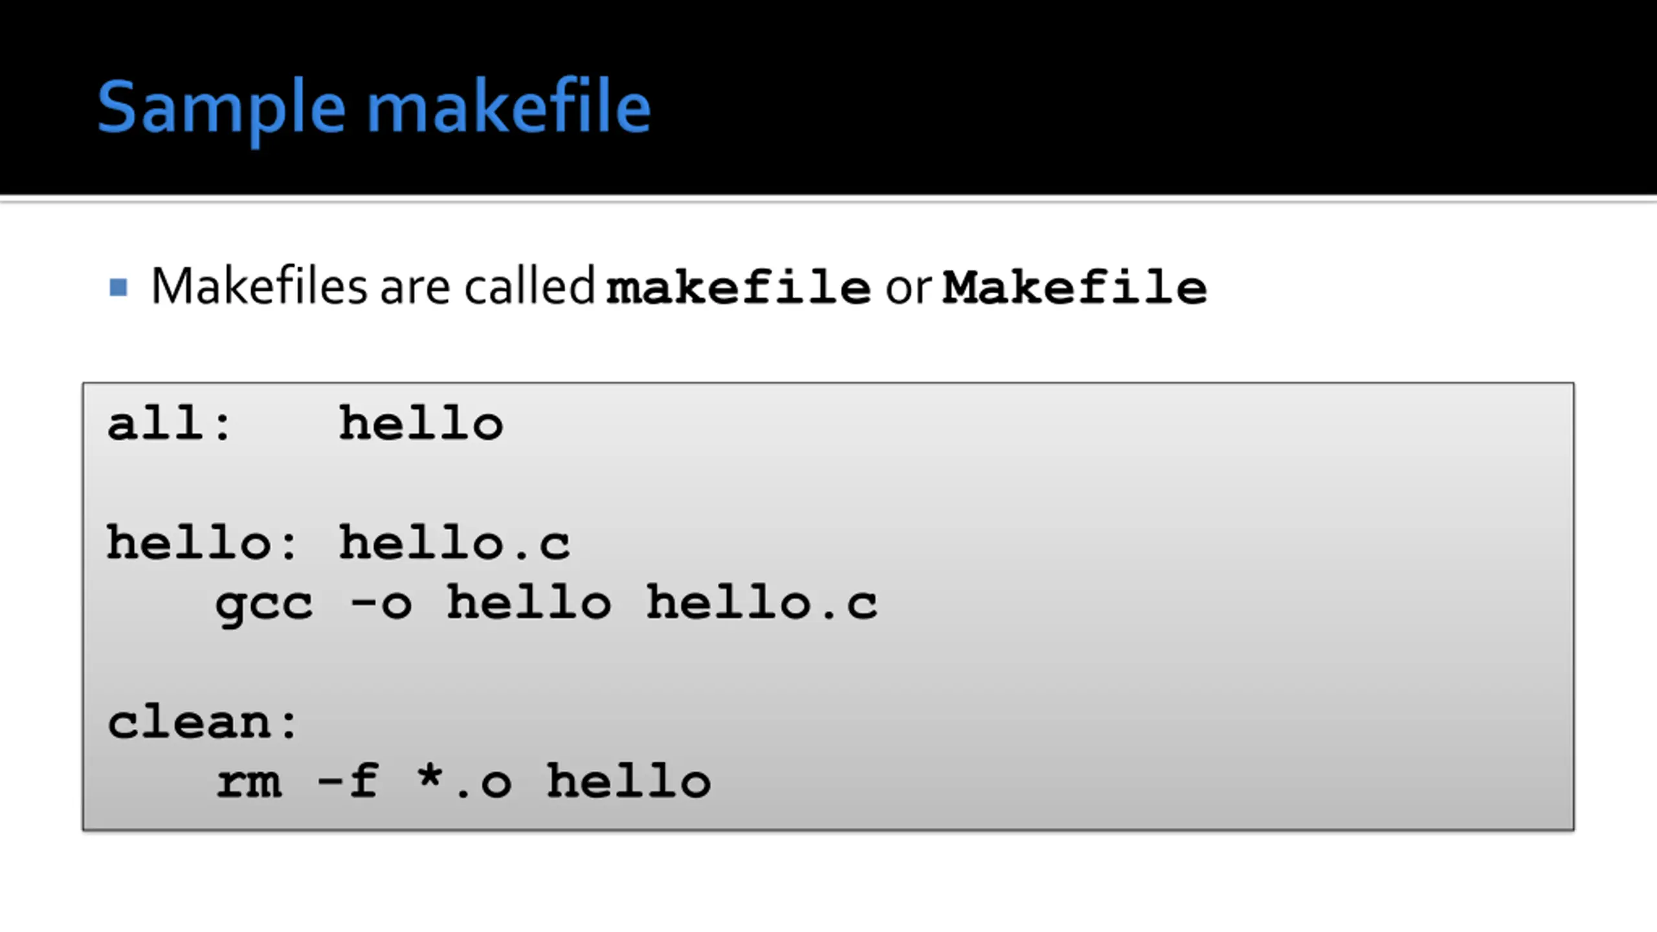Click the 'all:' target in code
Screen dimensions: 1657x932
pyautogui.click(x=170, y=423)
